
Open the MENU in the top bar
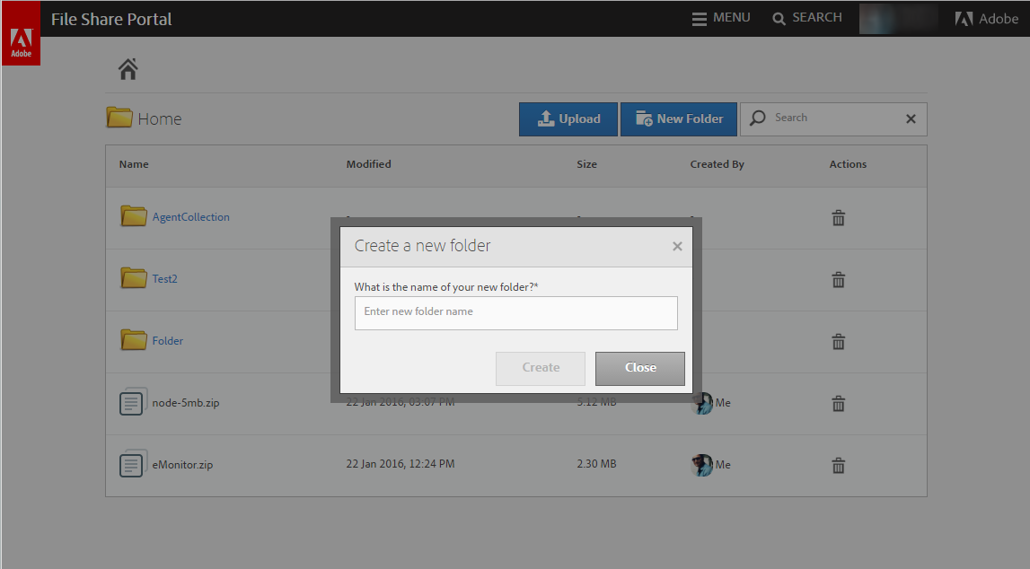pyautogui.click(x=721, y=17)
